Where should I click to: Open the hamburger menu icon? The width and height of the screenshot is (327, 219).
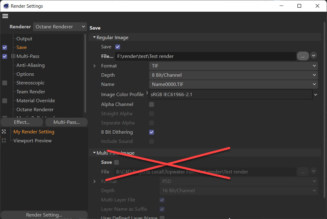coord(5,16)
